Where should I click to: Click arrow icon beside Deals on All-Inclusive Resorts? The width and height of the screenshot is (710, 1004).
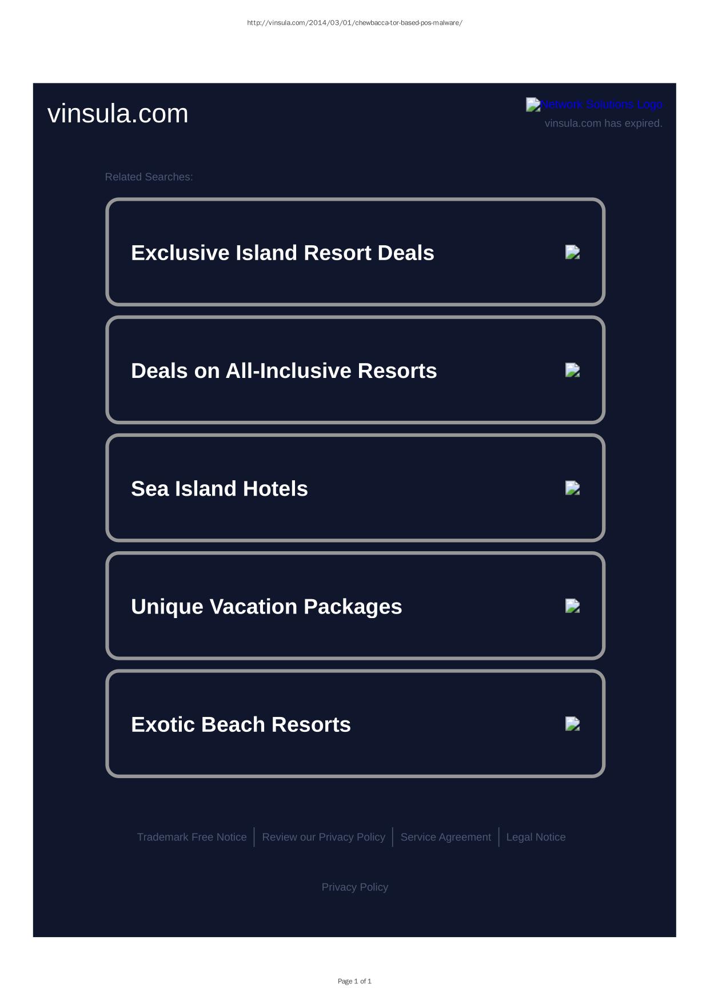572,370
